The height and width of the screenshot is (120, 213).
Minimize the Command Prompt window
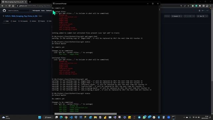pyautogui.click(x=148, y=4)
